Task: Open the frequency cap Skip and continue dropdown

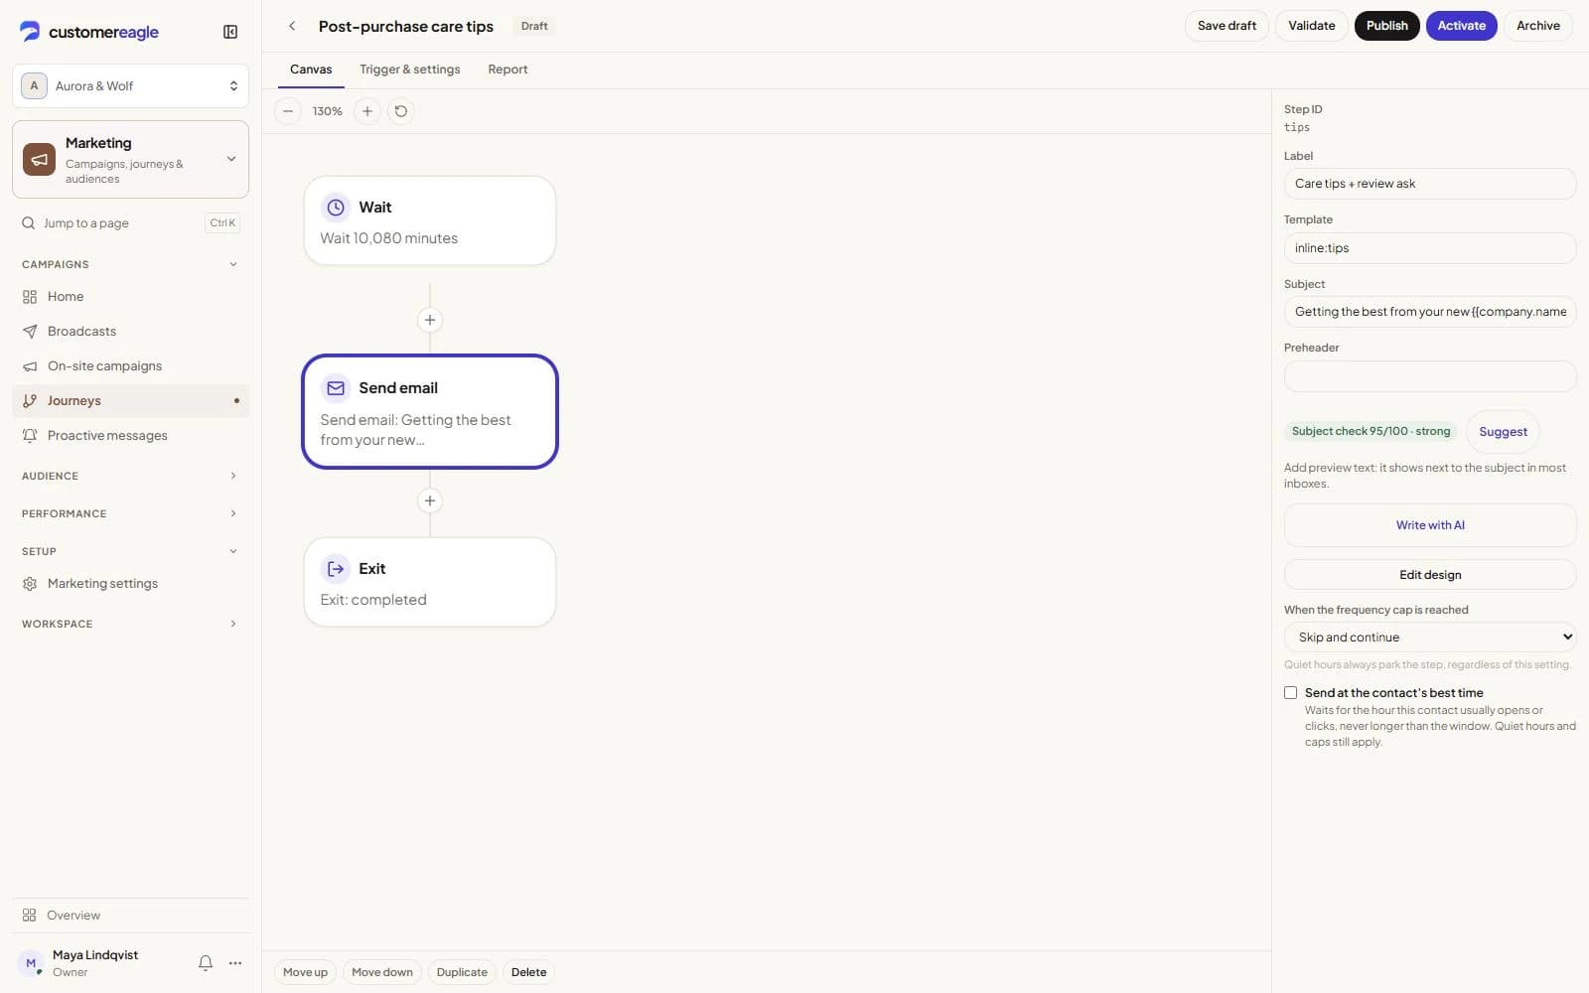Action: pyautogui.click(x=1430, y=638)
